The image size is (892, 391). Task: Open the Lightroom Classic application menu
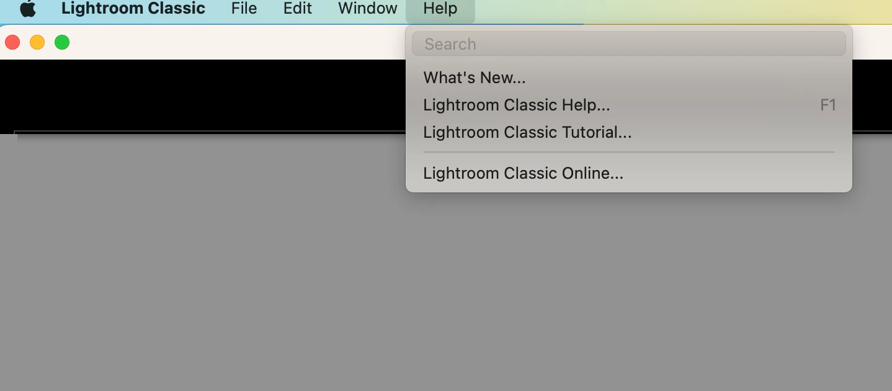[x=133, y=9]
